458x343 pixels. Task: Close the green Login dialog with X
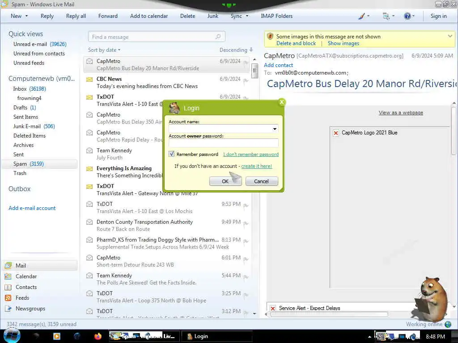[282, 102]
